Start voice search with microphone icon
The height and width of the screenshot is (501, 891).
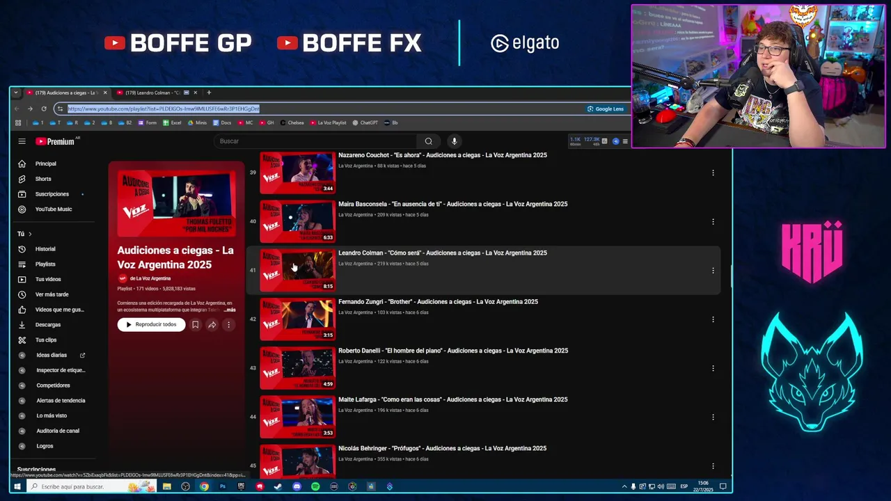[454, 141]
